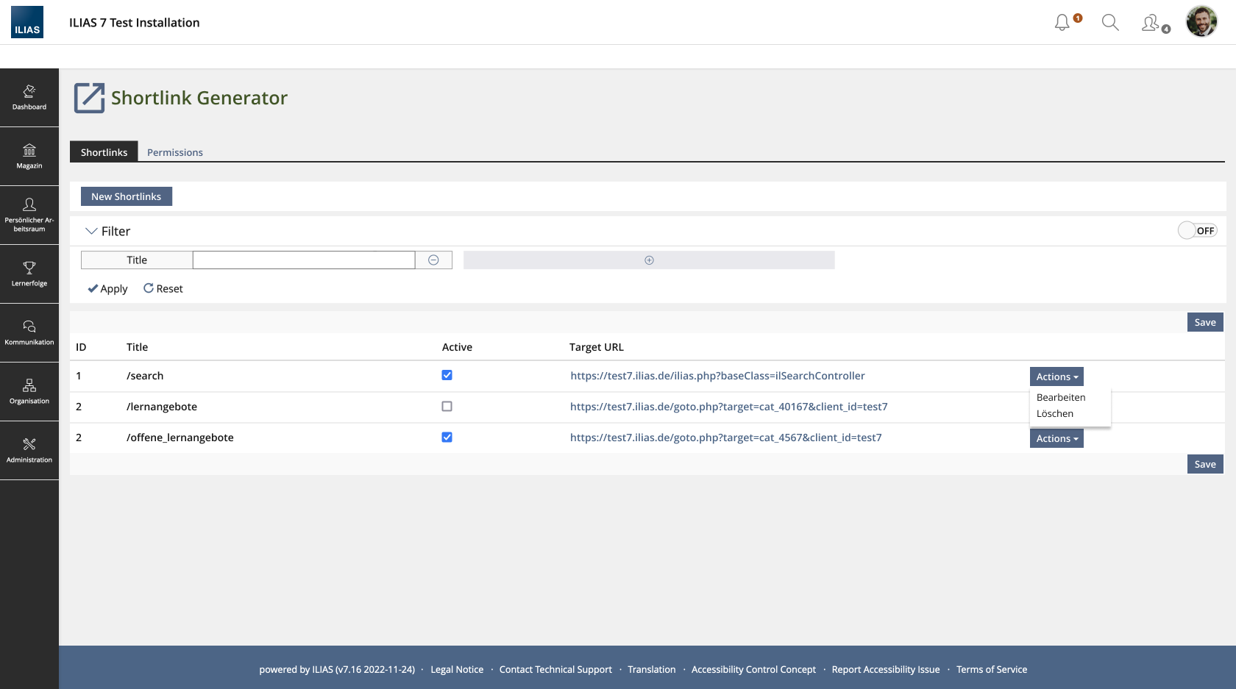Viewport: 1236px width, 689px height.
Task: Toggle Actions dropdown for /search row
Action: coord(1056,376)
